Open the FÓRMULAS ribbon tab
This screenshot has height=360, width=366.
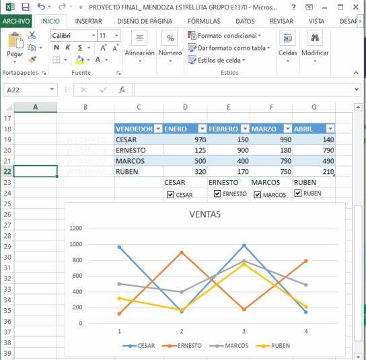[x=204, y=21]
